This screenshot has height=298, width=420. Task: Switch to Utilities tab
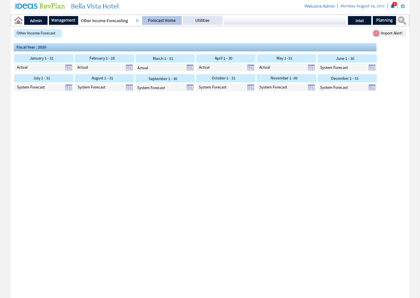tap(202, 20)
